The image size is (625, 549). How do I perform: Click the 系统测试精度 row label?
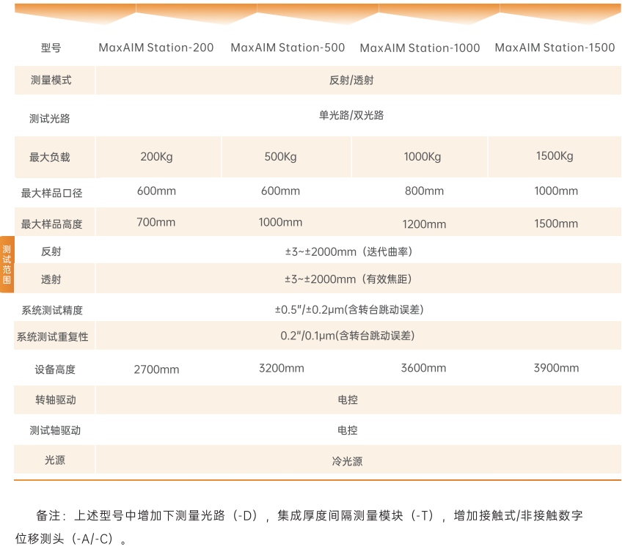tap(52, 310)
